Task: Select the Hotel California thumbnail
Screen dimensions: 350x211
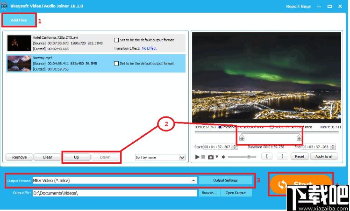Action: pyautogui.click(x=19, y=43)
